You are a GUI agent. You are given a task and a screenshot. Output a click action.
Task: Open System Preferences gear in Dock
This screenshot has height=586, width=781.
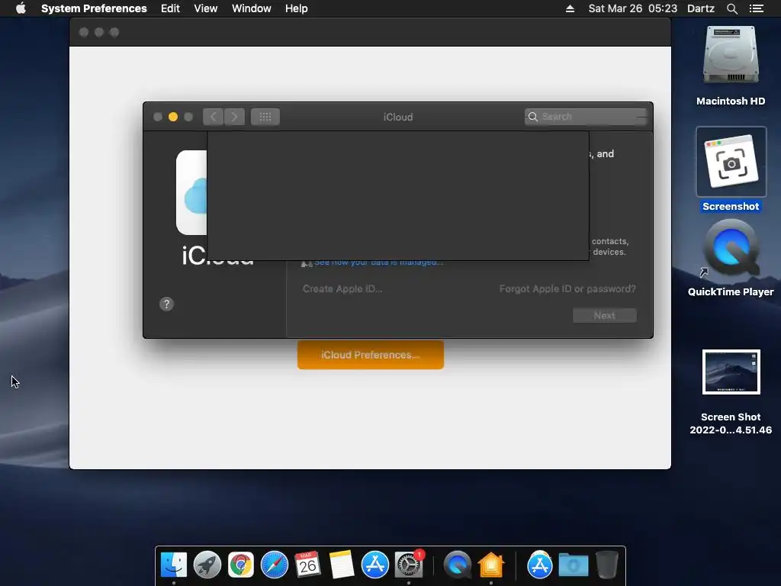409,565
